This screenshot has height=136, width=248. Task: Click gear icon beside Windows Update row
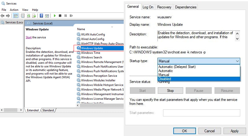pos(78,48)
